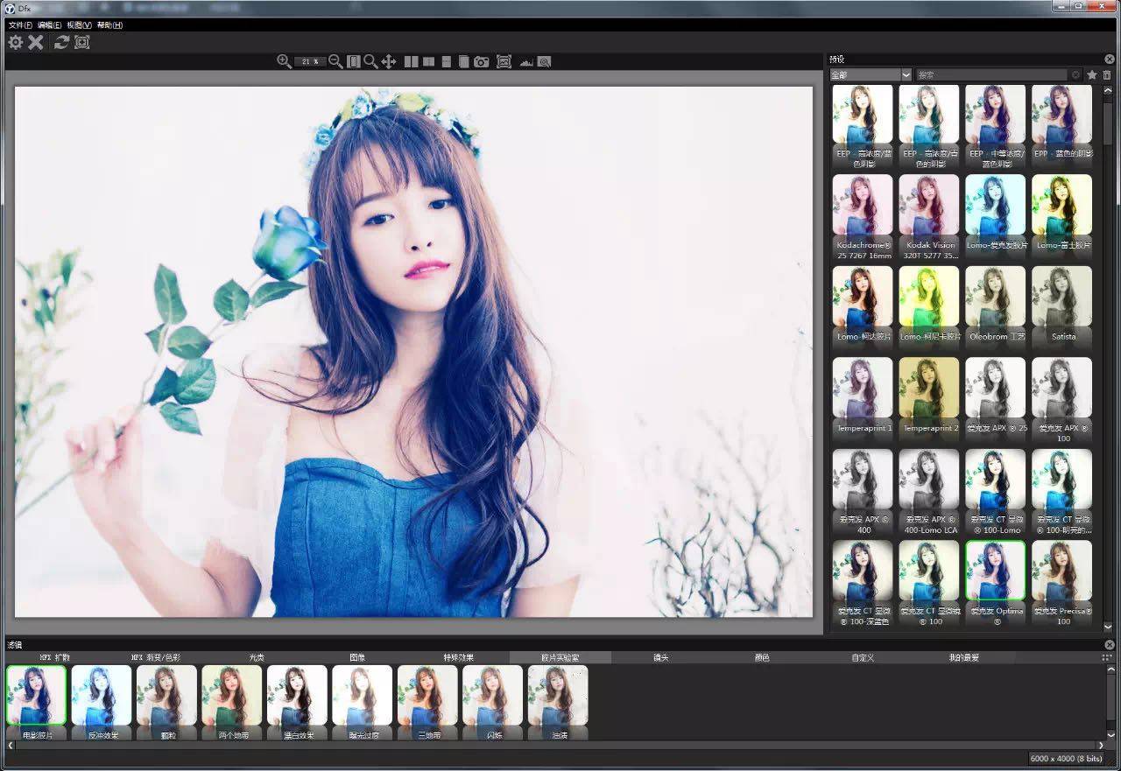The width and height of the screenshot is (1121, 771).
Task: Select the 颗粒 filter thumbnail
Action: [x=166, y=703]
